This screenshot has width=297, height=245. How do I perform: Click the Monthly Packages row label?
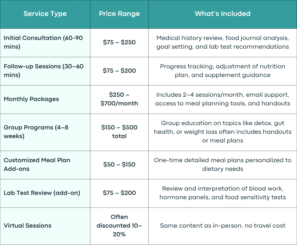pos(31,99)
